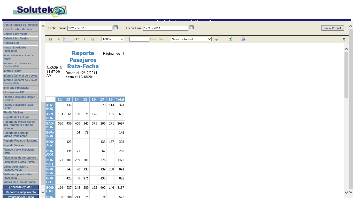Click the Find text input field

(x=139, y=39)
